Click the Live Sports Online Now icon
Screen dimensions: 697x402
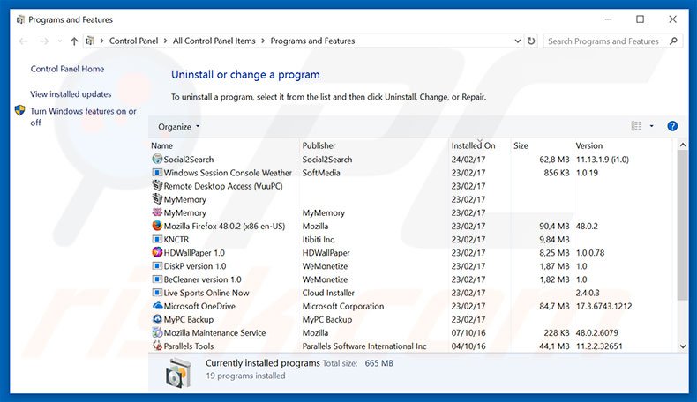[x=157, y=293]
